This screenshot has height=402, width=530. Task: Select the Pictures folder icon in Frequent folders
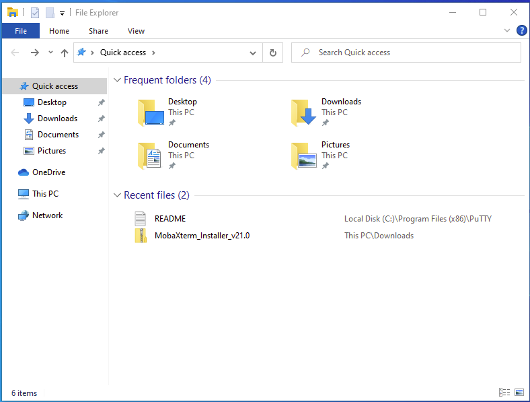[x=304, y=156]
